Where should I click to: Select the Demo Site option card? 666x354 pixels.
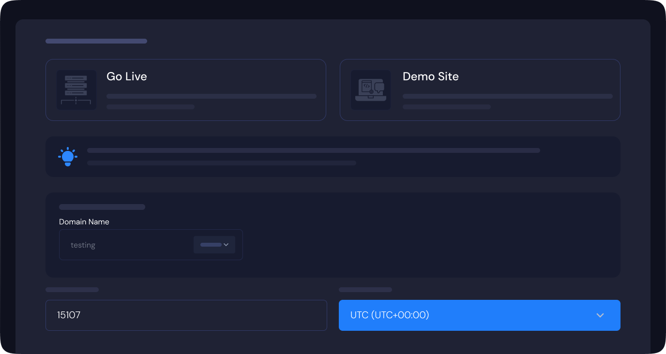480,90
